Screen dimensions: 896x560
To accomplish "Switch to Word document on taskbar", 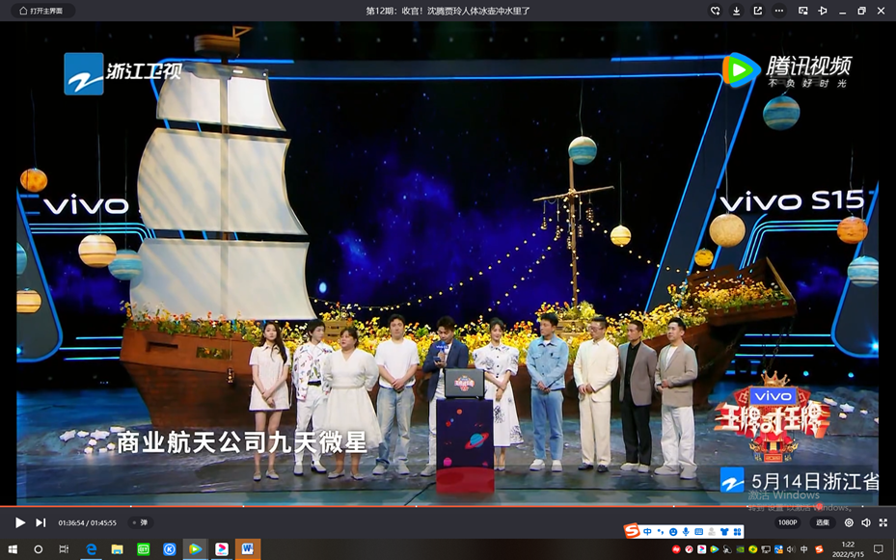I will coord(248,549).
